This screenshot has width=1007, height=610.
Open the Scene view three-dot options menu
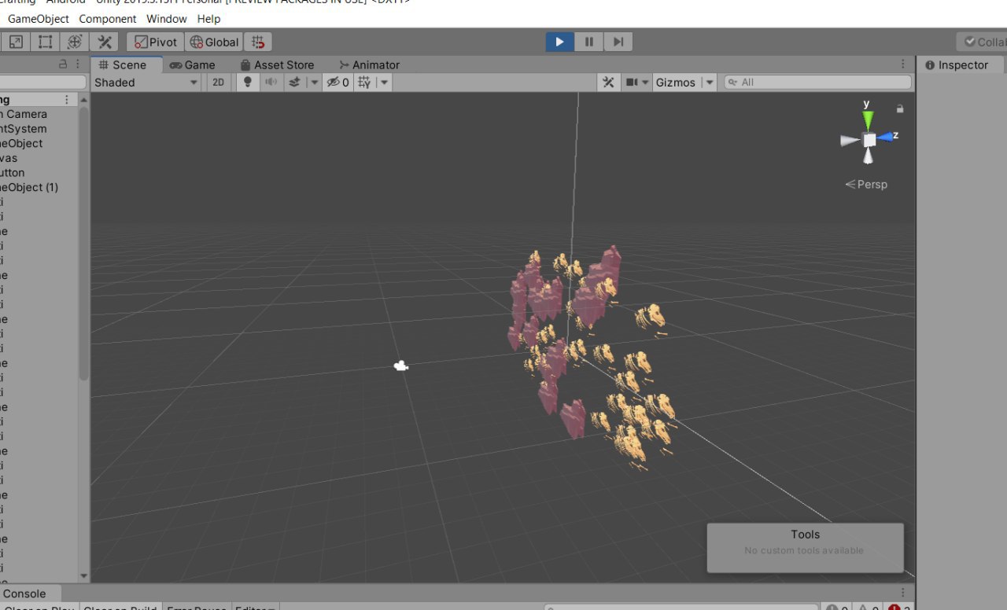coord(903,64)
